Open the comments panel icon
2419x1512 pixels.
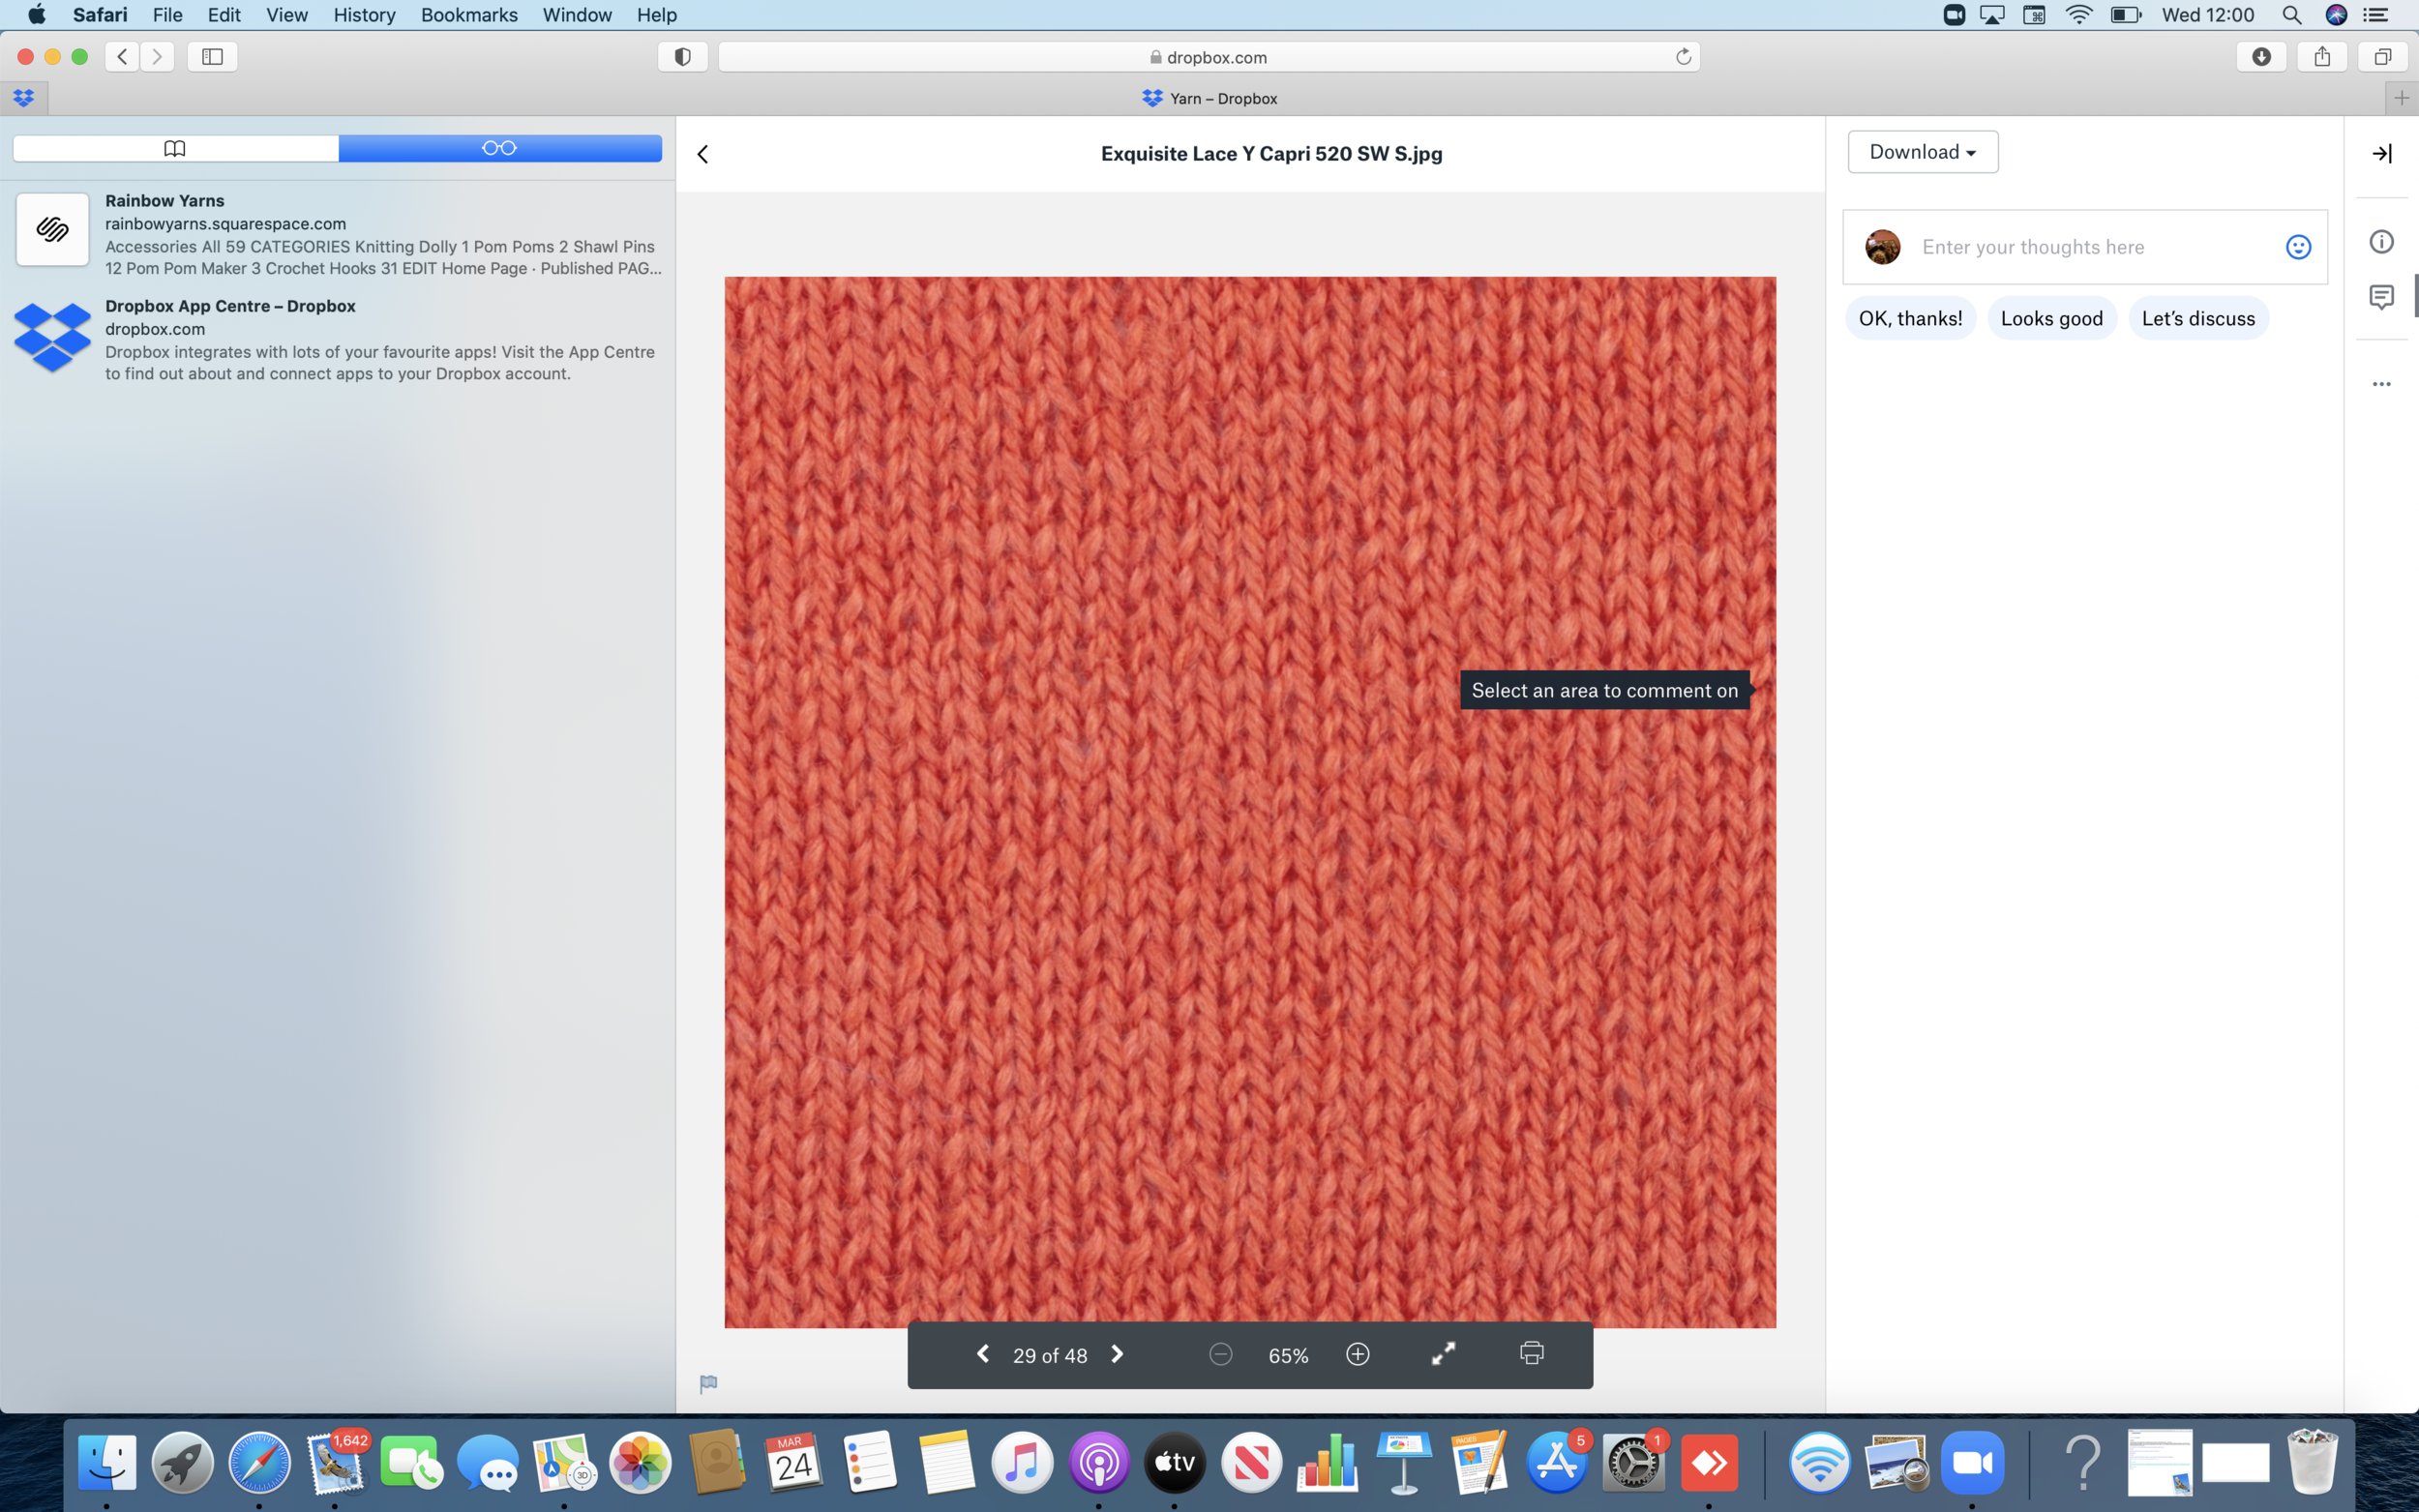[x=2381, y=297]
